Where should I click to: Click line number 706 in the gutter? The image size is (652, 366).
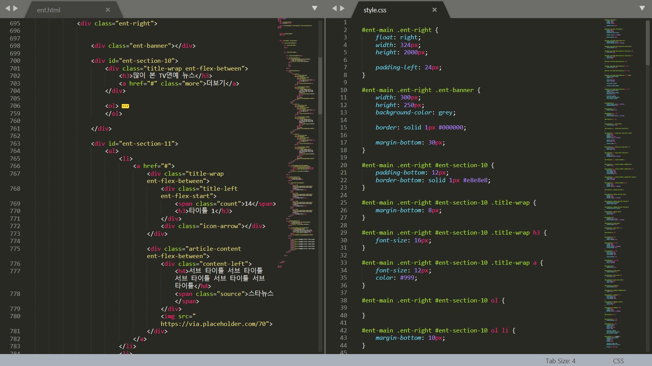(x=15, y=106)
